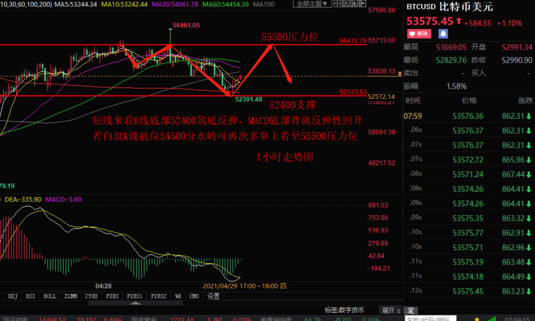Toggle the BOLL indicator display
Image resolution: width=535 pixels, height=321 pixels.
pos(50,296)
